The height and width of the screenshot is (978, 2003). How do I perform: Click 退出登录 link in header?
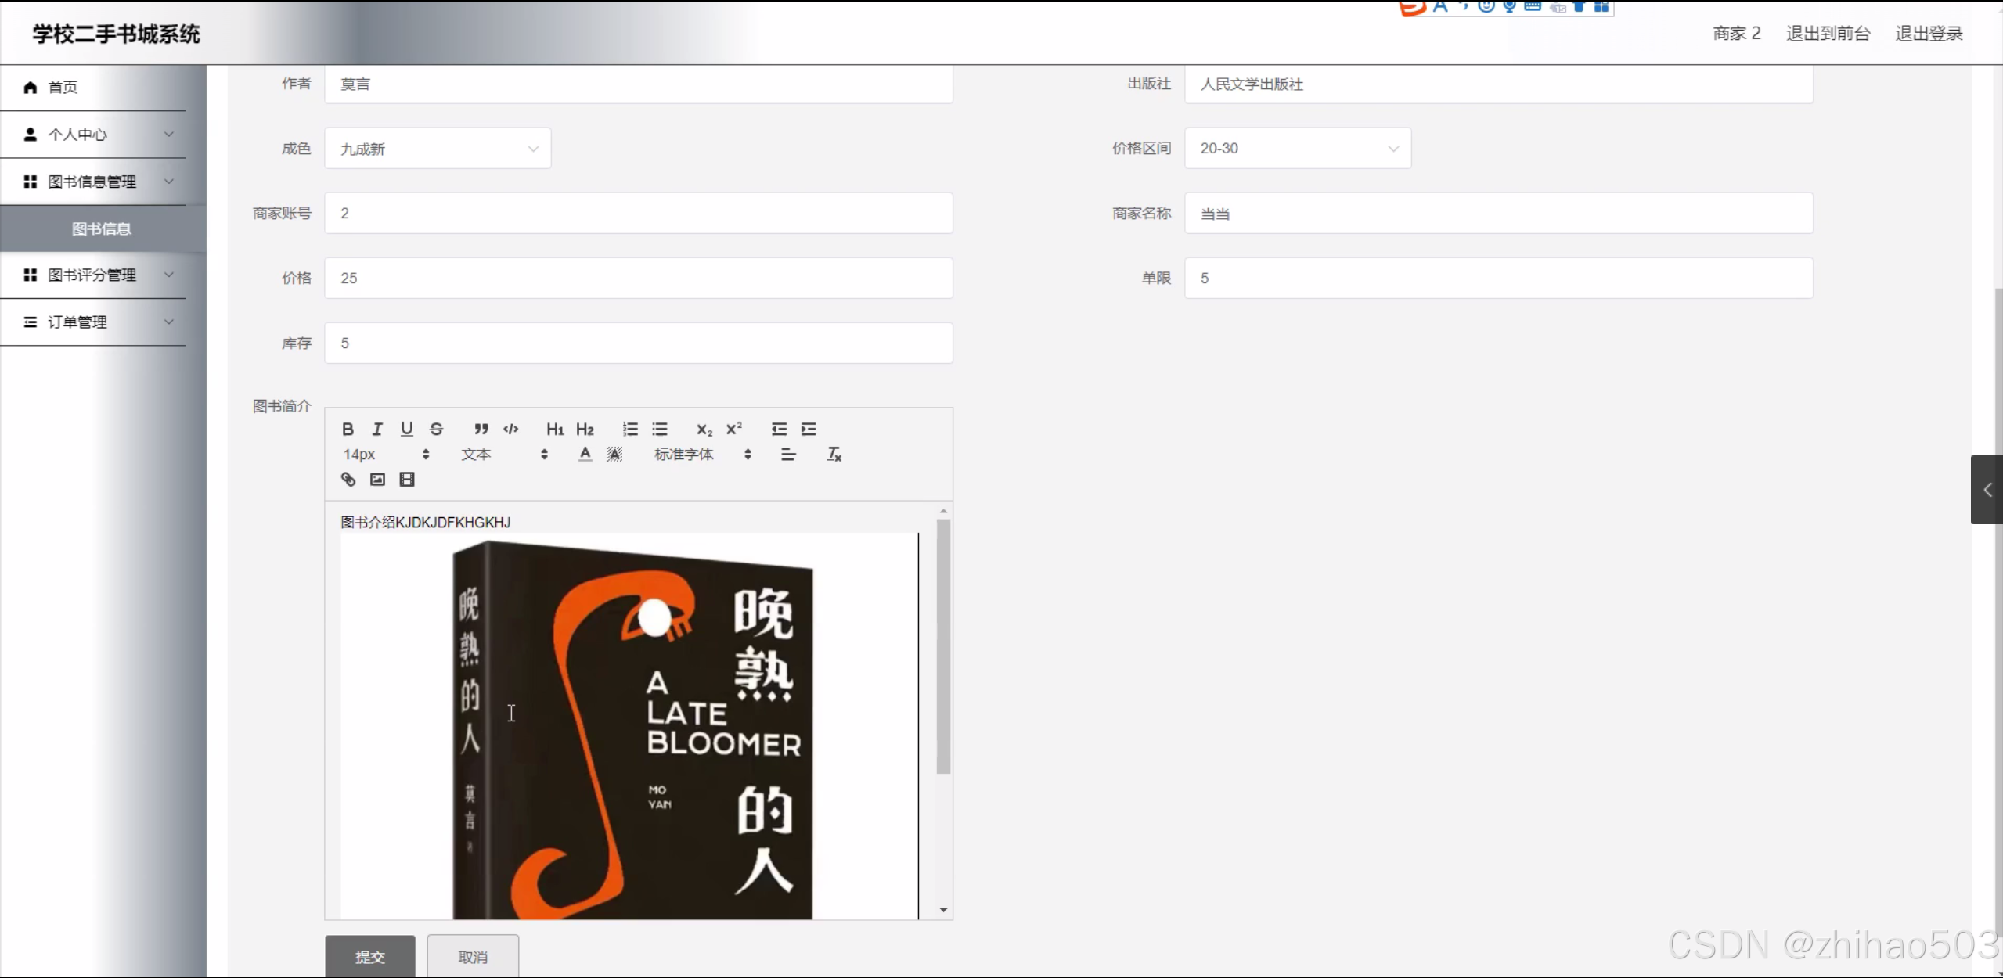[1929, 34]
